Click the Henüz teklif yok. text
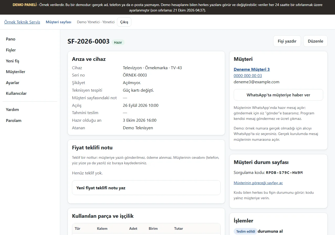Image resolution: width=335 pixels, height=235 pixels. 87,173
